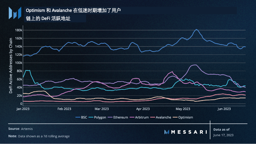The height and width of the screenshot is (144, 256).
Task: Select the chart title mentioning Optimism and Avalanche
Action: coord(73,11)
